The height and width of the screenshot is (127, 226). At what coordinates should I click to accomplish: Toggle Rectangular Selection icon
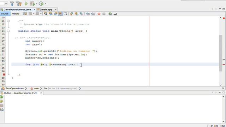[65, 14]
